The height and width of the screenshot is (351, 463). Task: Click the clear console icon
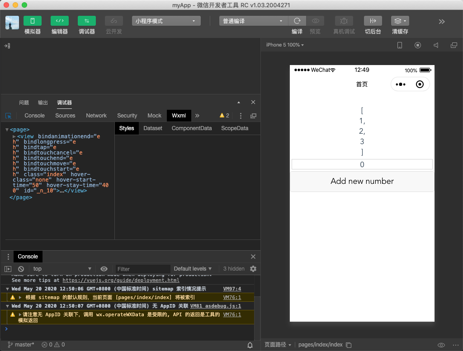(21, 269)
